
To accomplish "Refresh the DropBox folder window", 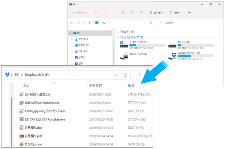I will [125, 75].
